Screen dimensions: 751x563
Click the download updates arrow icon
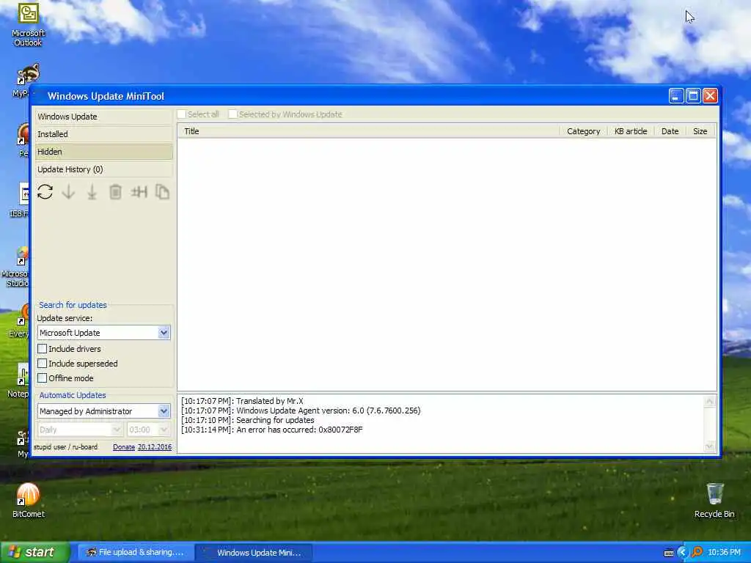68,192
